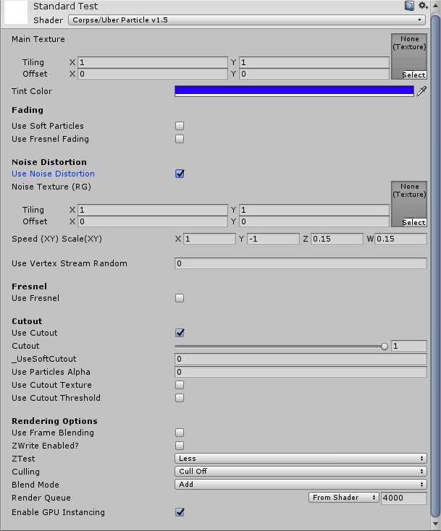The image size is (441, 531).
Task: Click Main Texture Tiling X field
Action: click(153, 62)
